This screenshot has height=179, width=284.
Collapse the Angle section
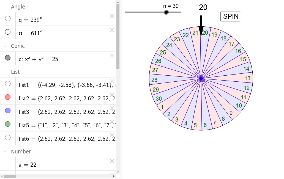(5, 7)
